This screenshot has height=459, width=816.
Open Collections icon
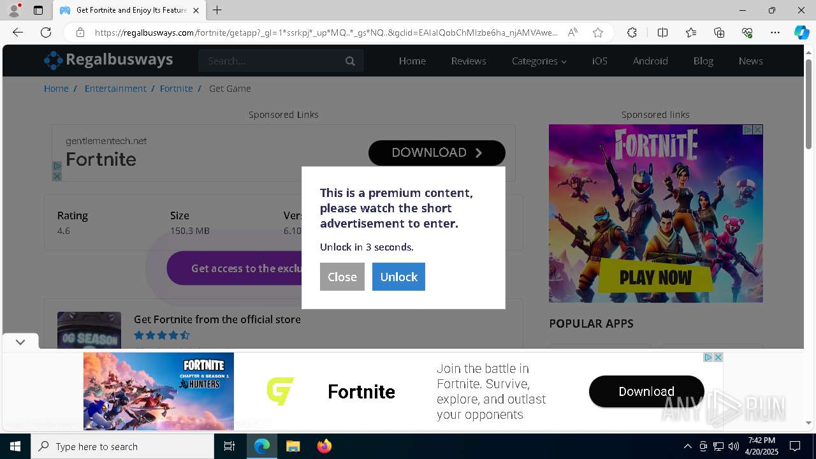point(719,33)
